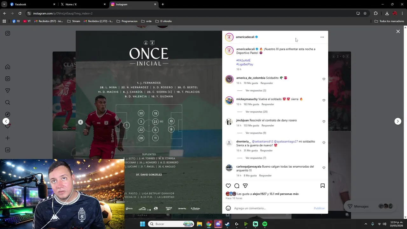Go to previous post arrow
The width and height of the screenshot is (407, 229).
point(6,121)
